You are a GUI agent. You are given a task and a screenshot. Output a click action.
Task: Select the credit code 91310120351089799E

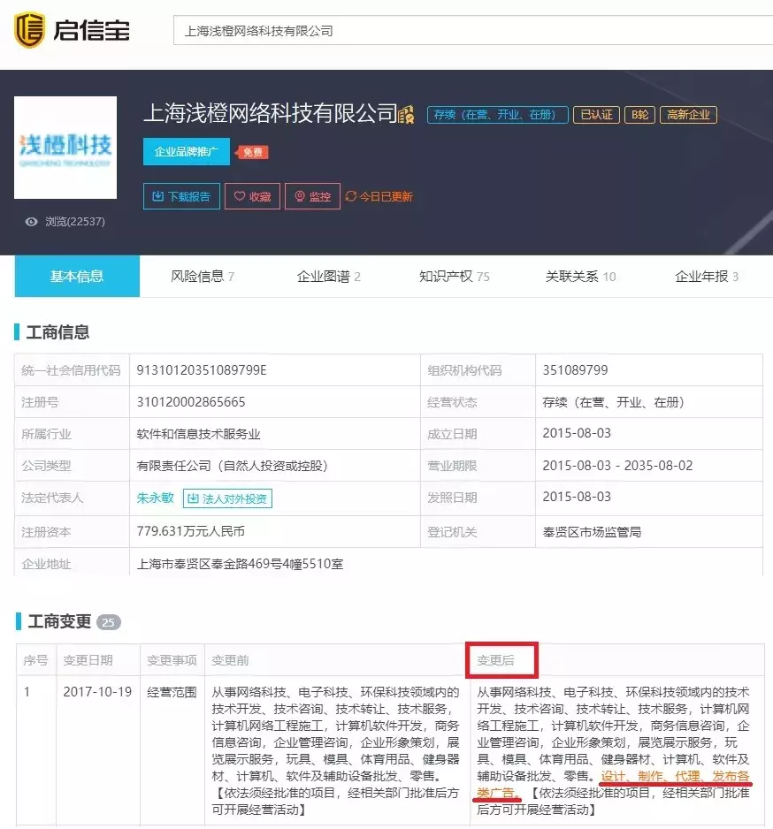coord(202,370)
